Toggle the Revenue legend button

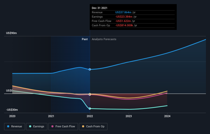15,127
